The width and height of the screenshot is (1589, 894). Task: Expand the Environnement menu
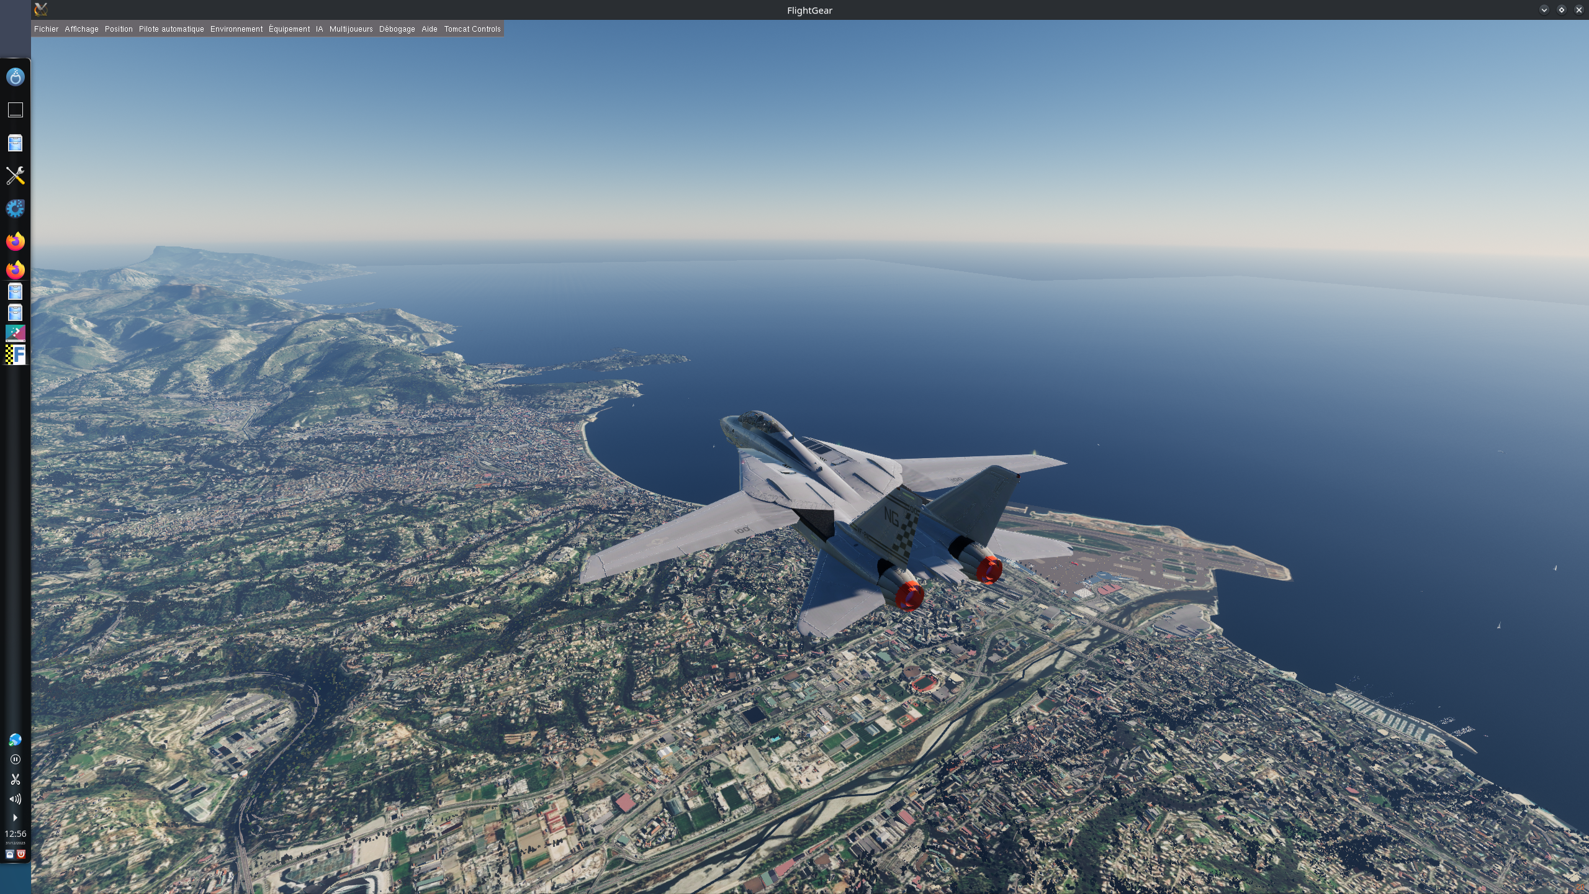click(236, 29)
